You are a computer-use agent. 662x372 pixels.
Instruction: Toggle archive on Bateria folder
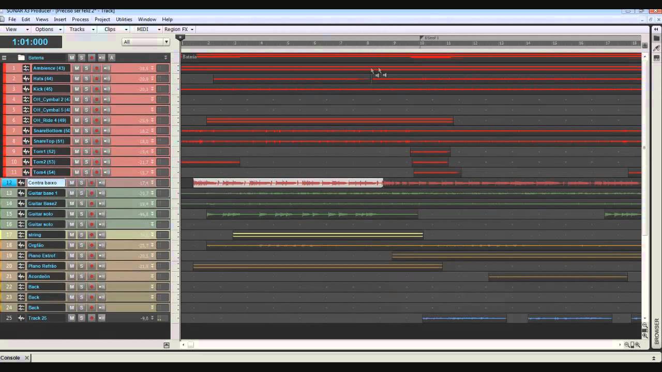click(111, 57)
